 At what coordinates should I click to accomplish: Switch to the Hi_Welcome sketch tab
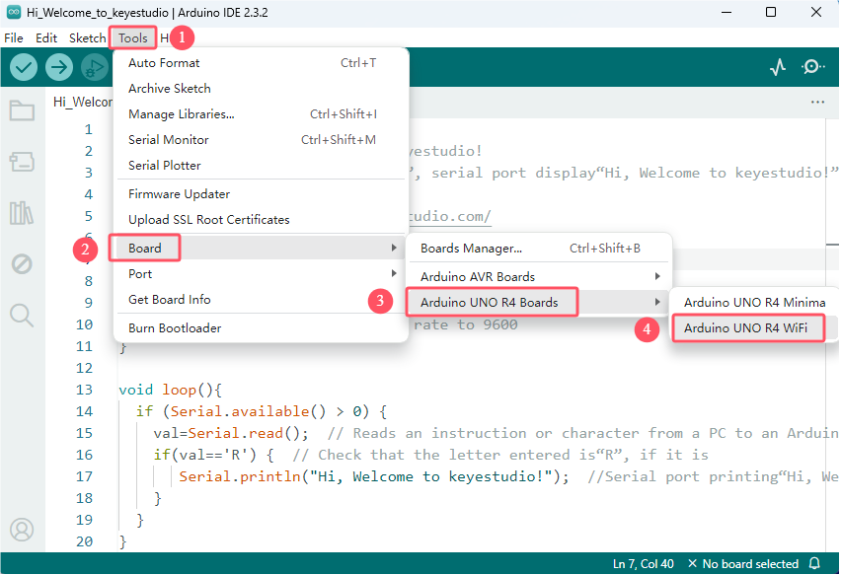[83, 102]
